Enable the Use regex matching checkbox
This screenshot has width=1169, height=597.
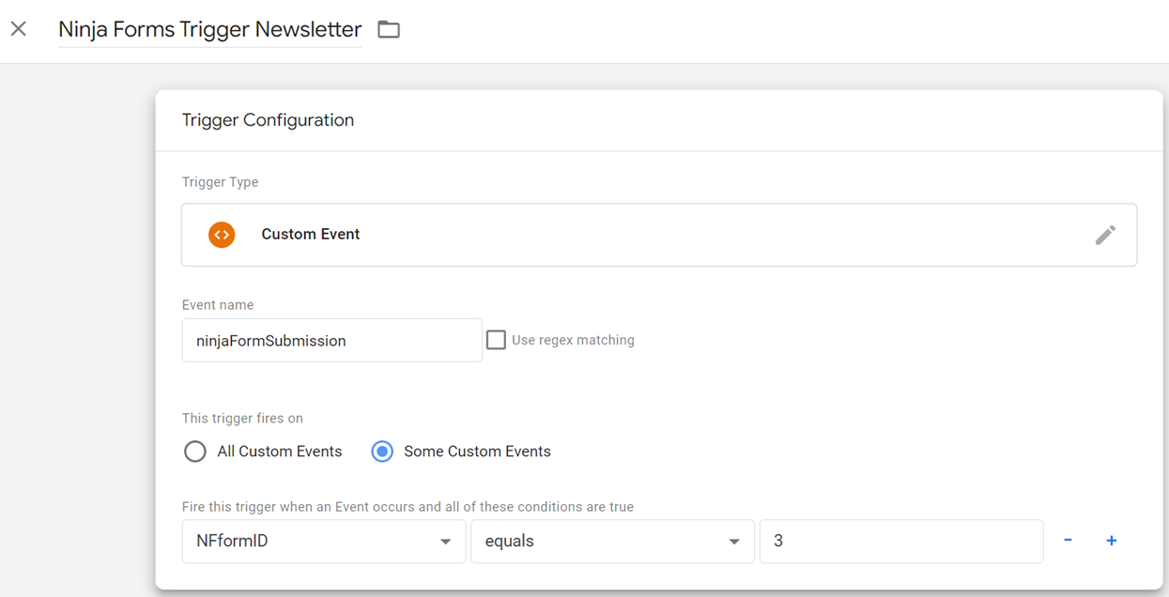(x=496, y=340)
